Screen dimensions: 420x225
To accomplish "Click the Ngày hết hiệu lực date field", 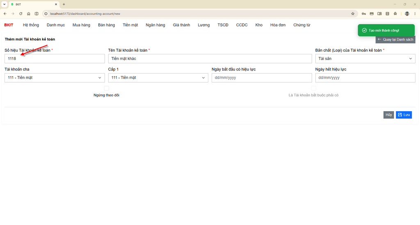I will 365,78.
